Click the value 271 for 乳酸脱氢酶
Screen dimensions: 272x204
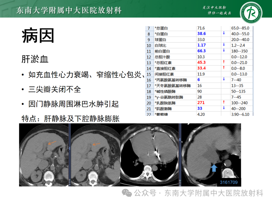(x=201, y=103)
